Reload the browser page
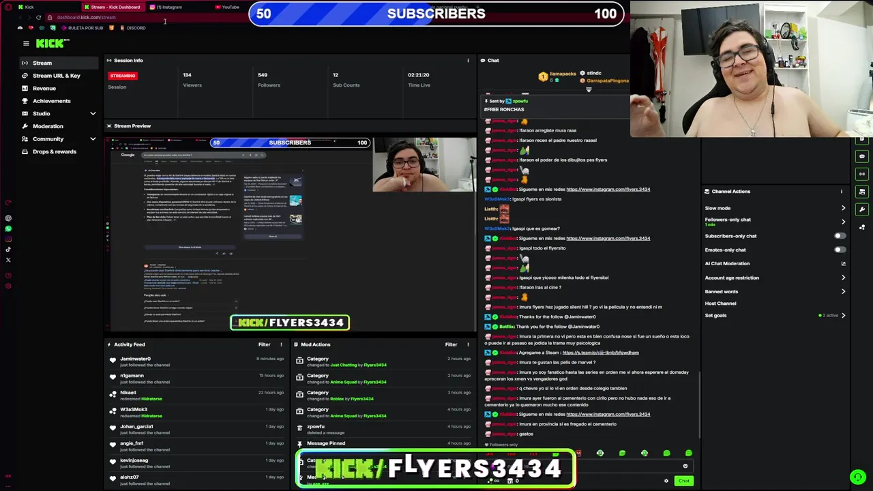 click(38, 17)
